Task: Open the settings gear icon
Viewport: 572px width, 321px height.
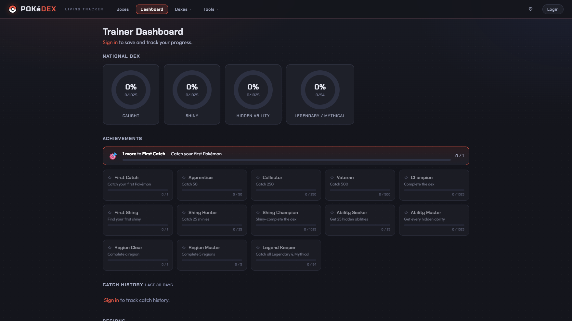Action: pyautogui.click(x=530, y=9)
